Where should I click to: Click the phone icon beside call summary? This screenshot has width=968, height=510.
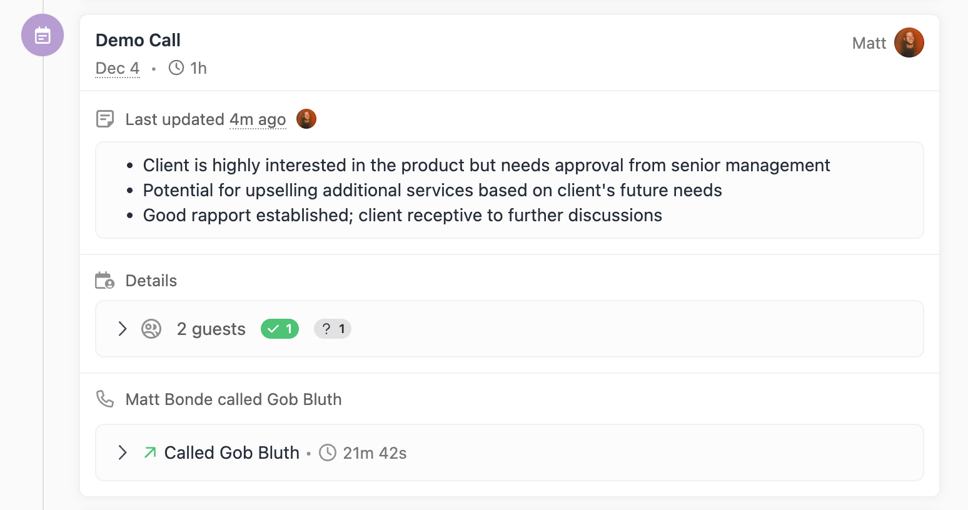point(105,399)
